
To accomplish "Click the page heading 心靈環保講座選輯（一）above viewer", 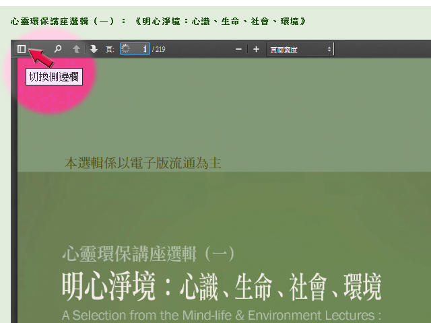I will pyautogui.click(x=159, y=22).
